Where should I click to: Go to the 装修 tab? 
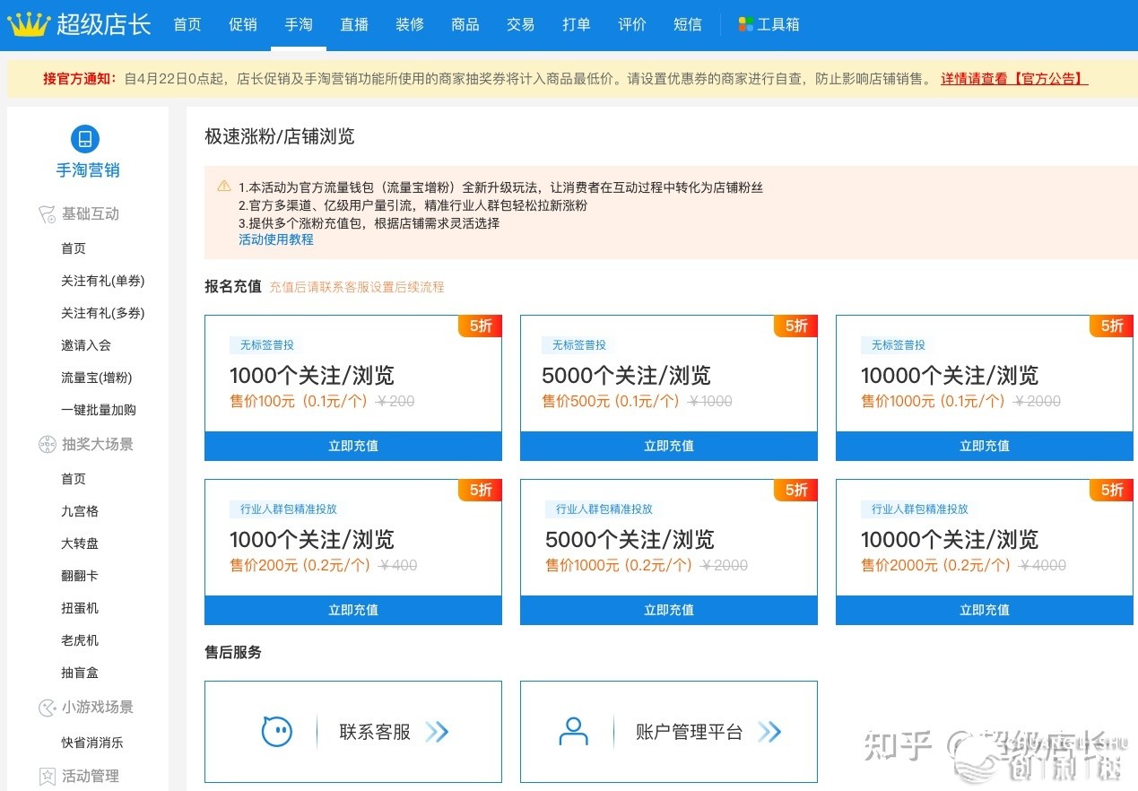[410, 24]
